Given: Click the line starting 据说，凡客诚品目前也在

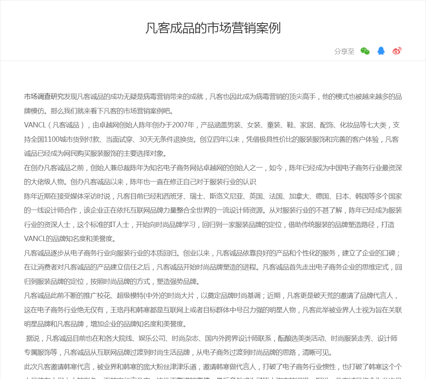Looking at the screenshot, I should click(212, 338).
